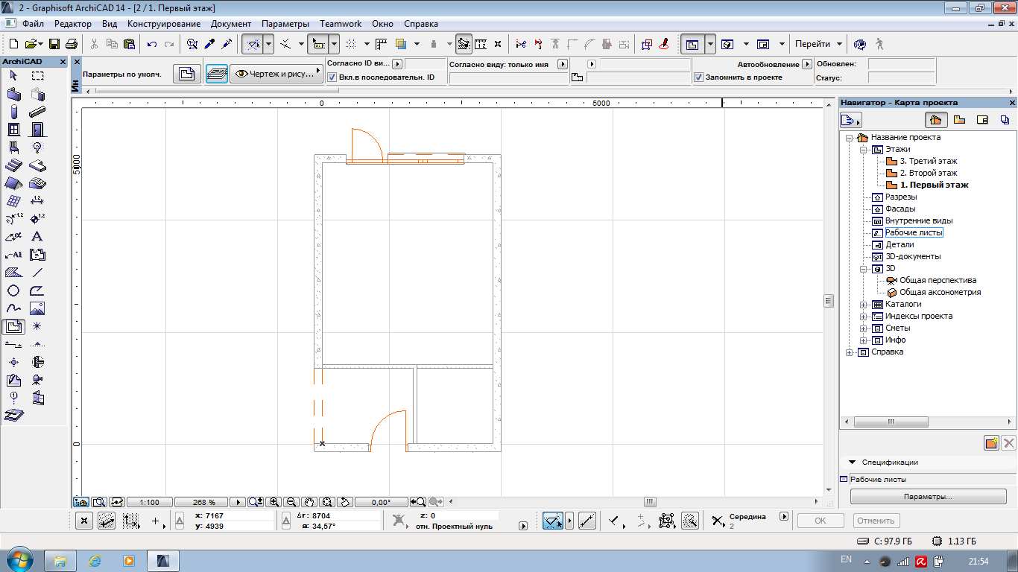Click the Windows Start button
The image size is (1018, 572).
pos(19,559)
